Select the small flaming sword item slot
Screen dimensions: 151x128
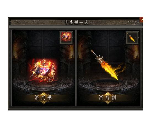tap(132, 38)
